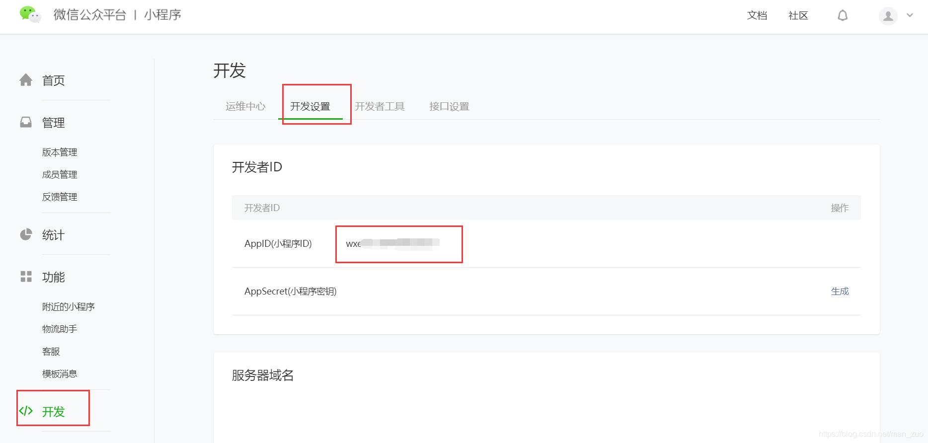Switch to 开发者工具 tab
This screenshot has width=928, height=443.
(380, 106)
